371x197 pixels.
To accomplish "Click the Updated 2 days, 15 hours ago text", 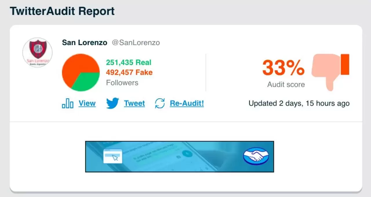I will pos(299,103).
